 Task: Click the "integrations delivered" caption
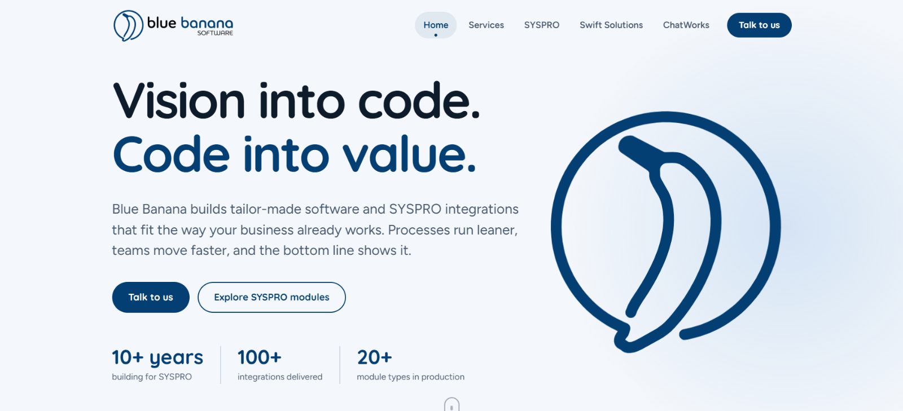pyautogui.click(x=280, y=377)
